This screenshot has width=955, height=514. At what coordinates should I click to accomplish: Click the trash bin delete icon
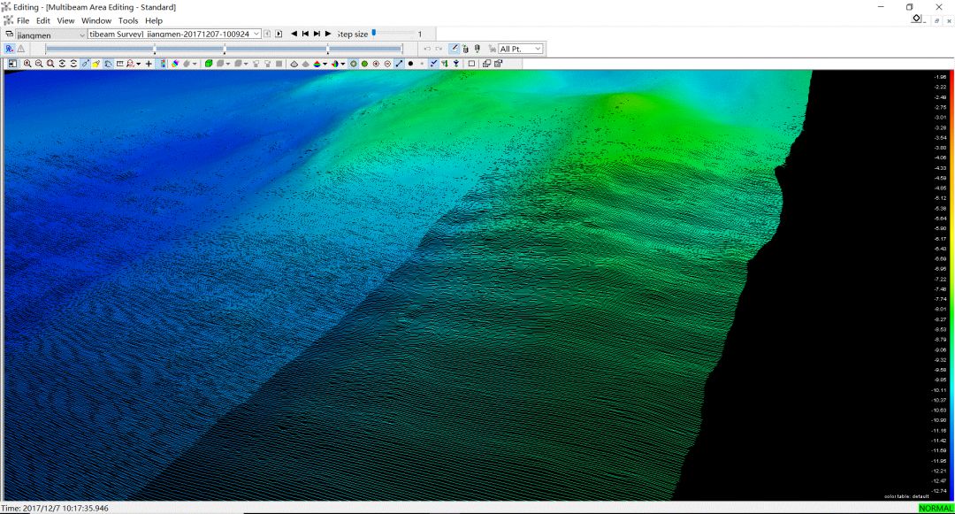pos(465,49)
